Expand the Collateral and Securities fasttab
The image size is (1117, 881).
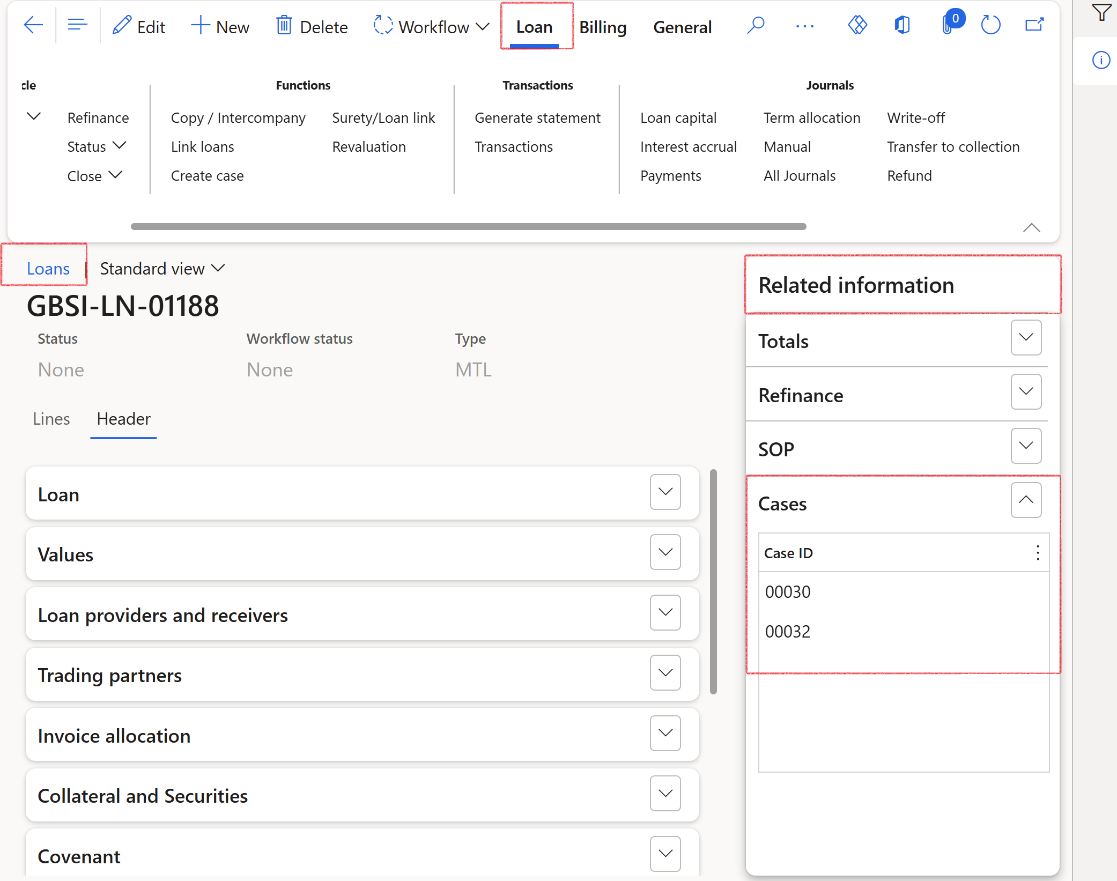(x=665, y=793)
